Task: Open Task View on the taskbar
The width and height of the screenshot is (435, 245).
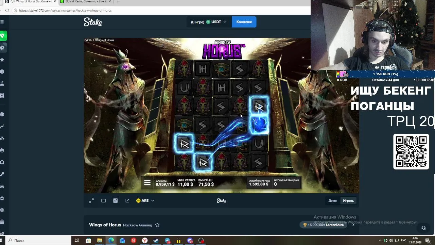Action: pos(77,241)
